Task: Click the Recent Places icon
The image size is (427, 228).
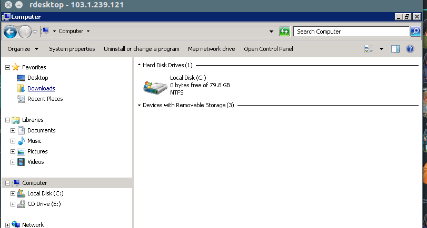Action: point(21,99)
